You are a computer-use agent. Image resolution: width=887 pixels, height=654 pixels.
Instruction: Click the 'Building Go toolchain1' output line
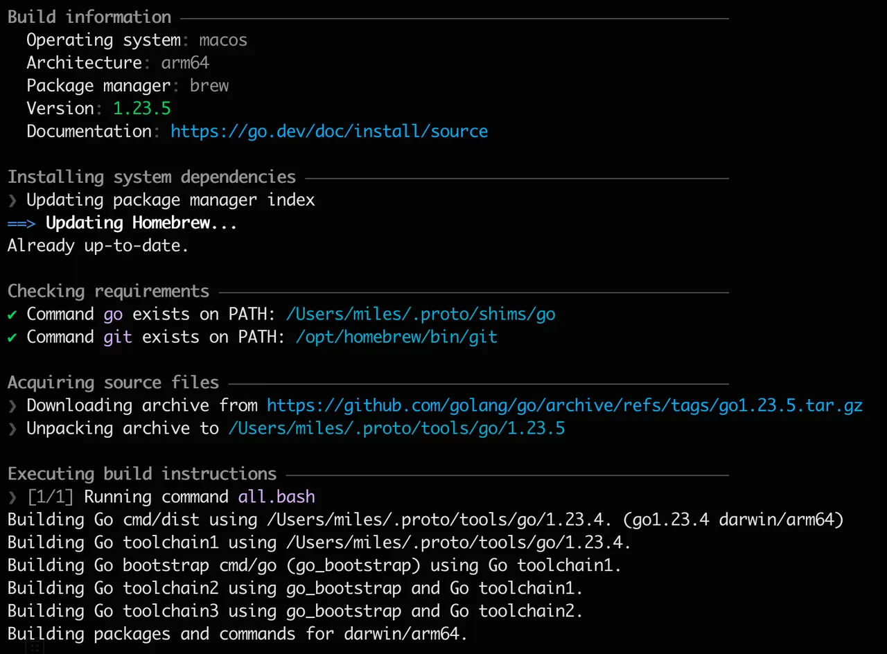point(319,542)
